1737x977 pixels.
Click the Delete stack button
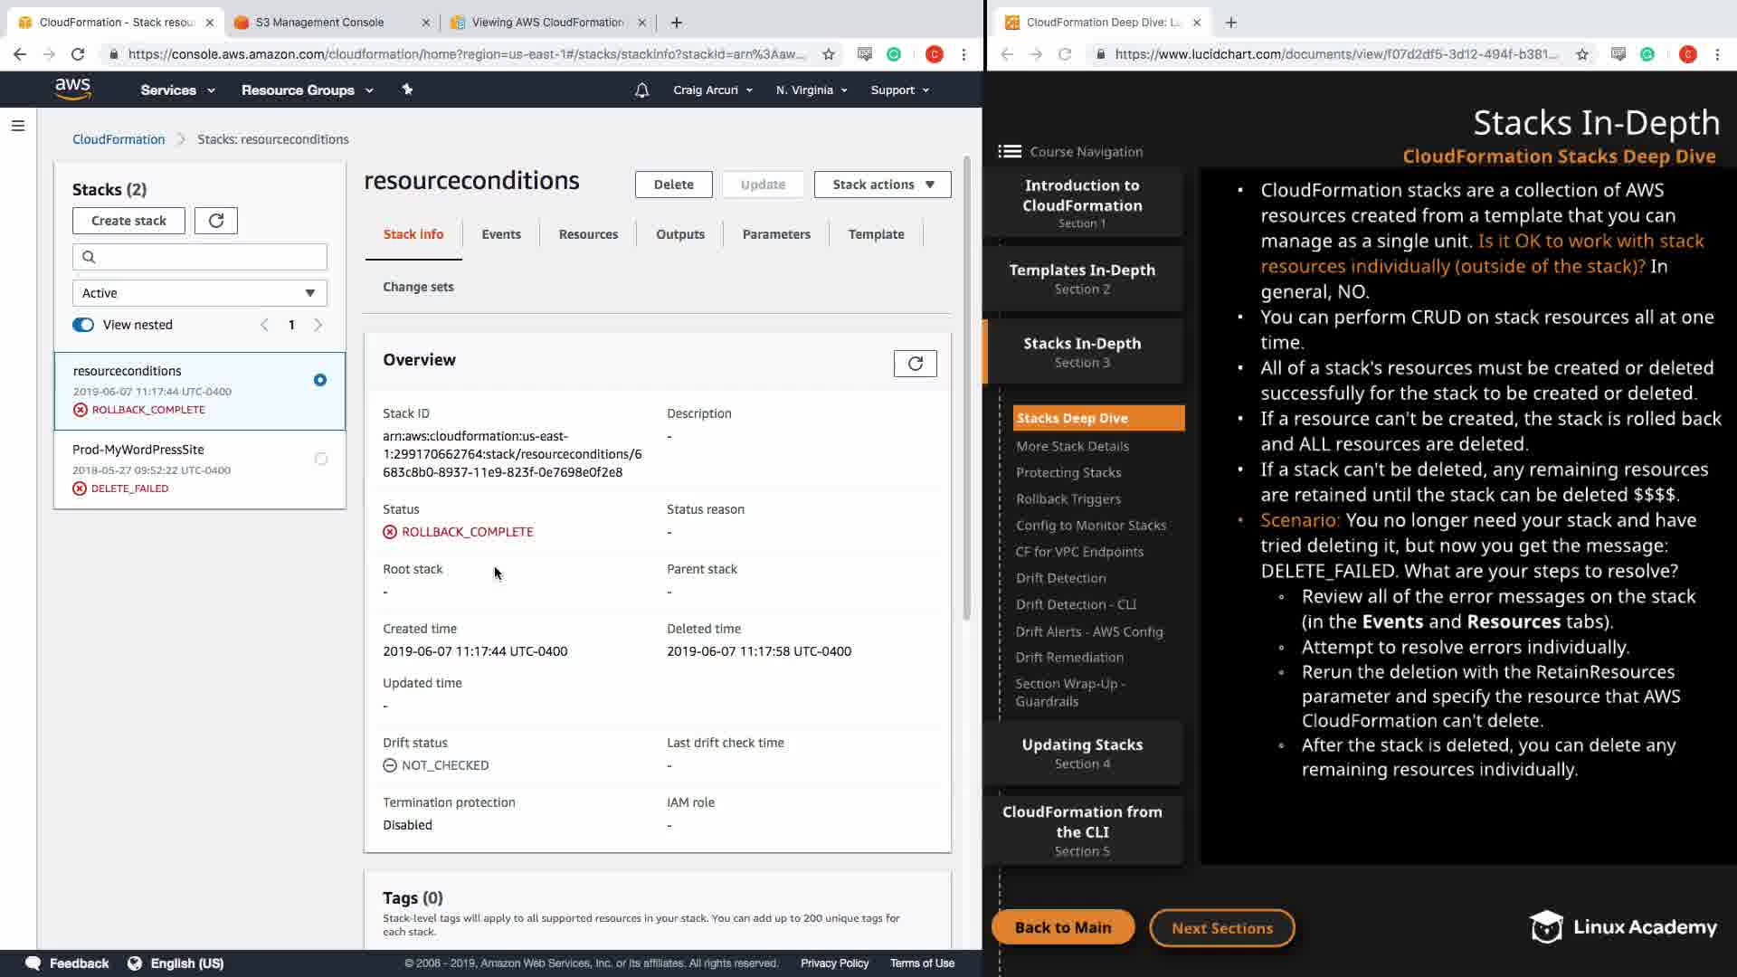pyautogui.click(x=673, y=185)
